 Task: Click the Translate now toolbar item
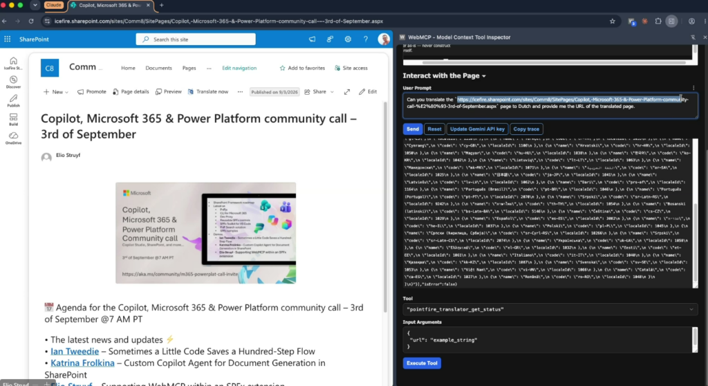pos(208,92)
